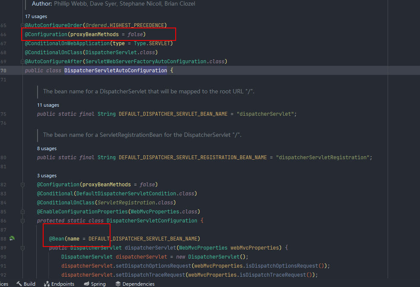Click the @Bean annotation on line 88
The width and height of the screenshot is (420, 287).
click(57, 239)
